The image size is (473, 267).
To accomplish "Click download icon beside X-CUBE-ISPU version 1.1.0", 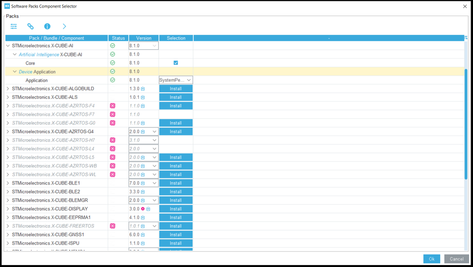I will [143, 243].
